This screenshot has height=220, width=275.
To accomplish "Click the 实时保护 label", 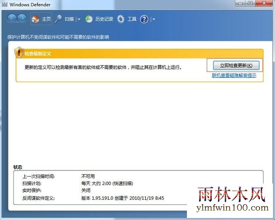I will [x=32, y=190].
